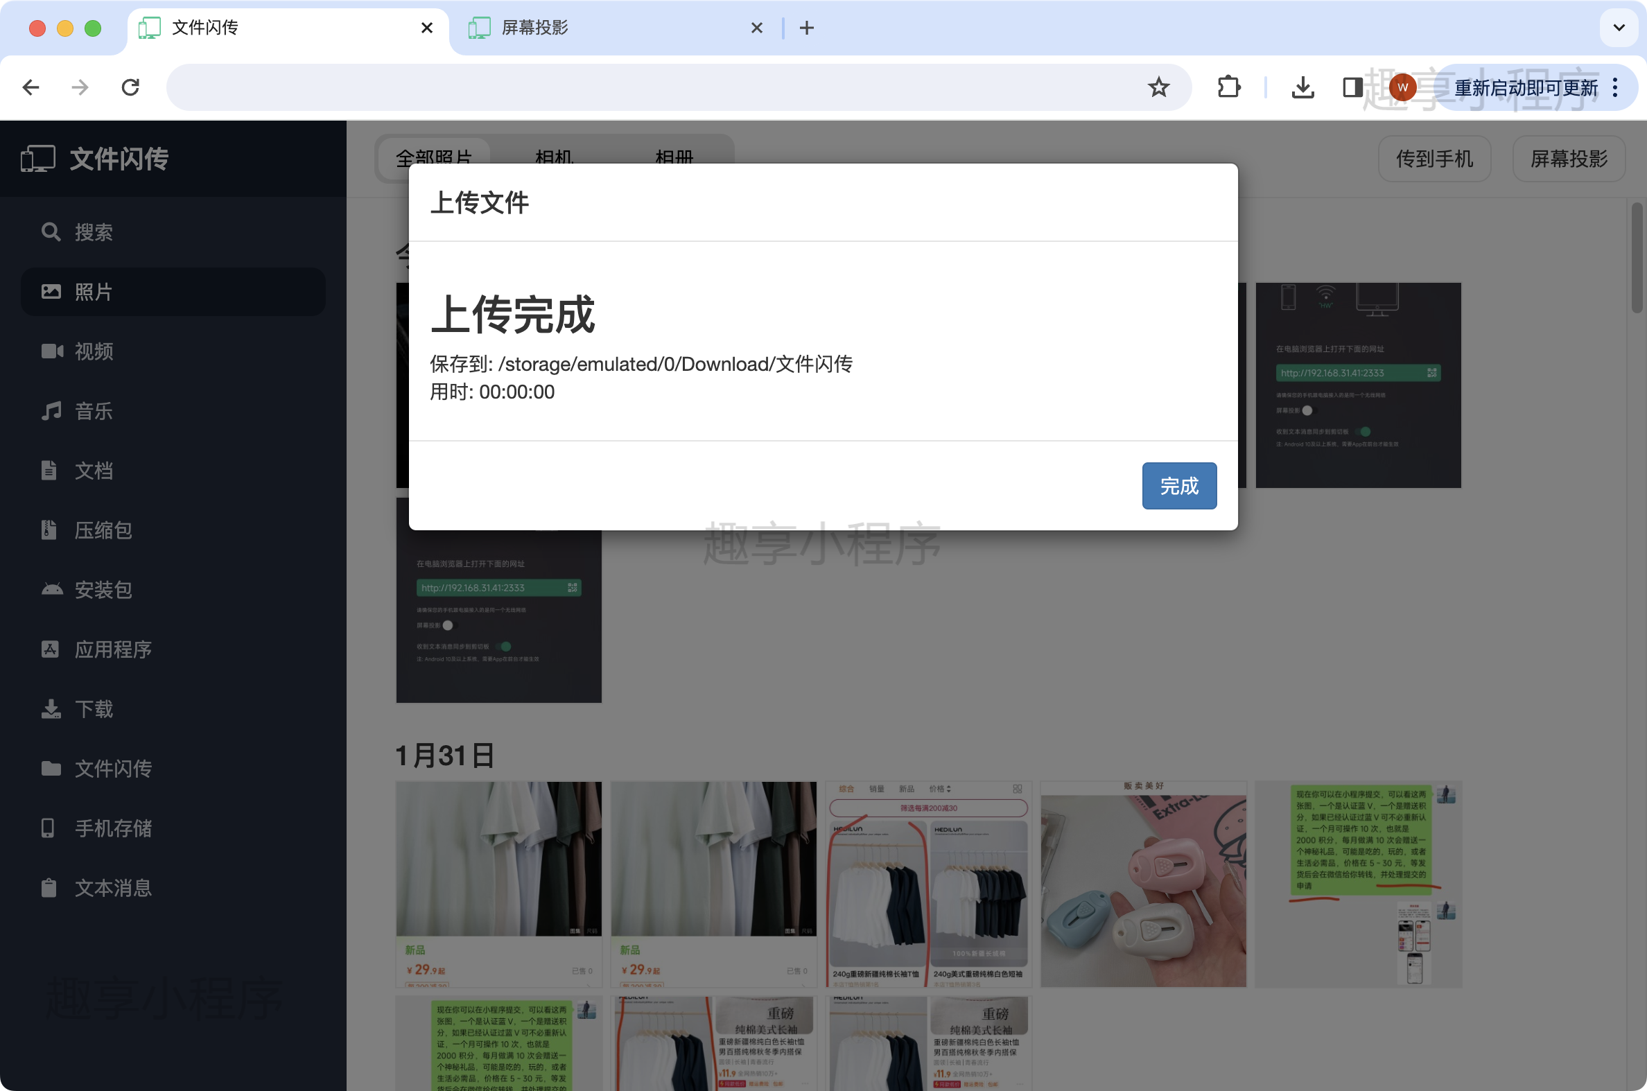Open the 应用程序 section
This screenshot has height=1091, width=1647.
coord(173,649)
